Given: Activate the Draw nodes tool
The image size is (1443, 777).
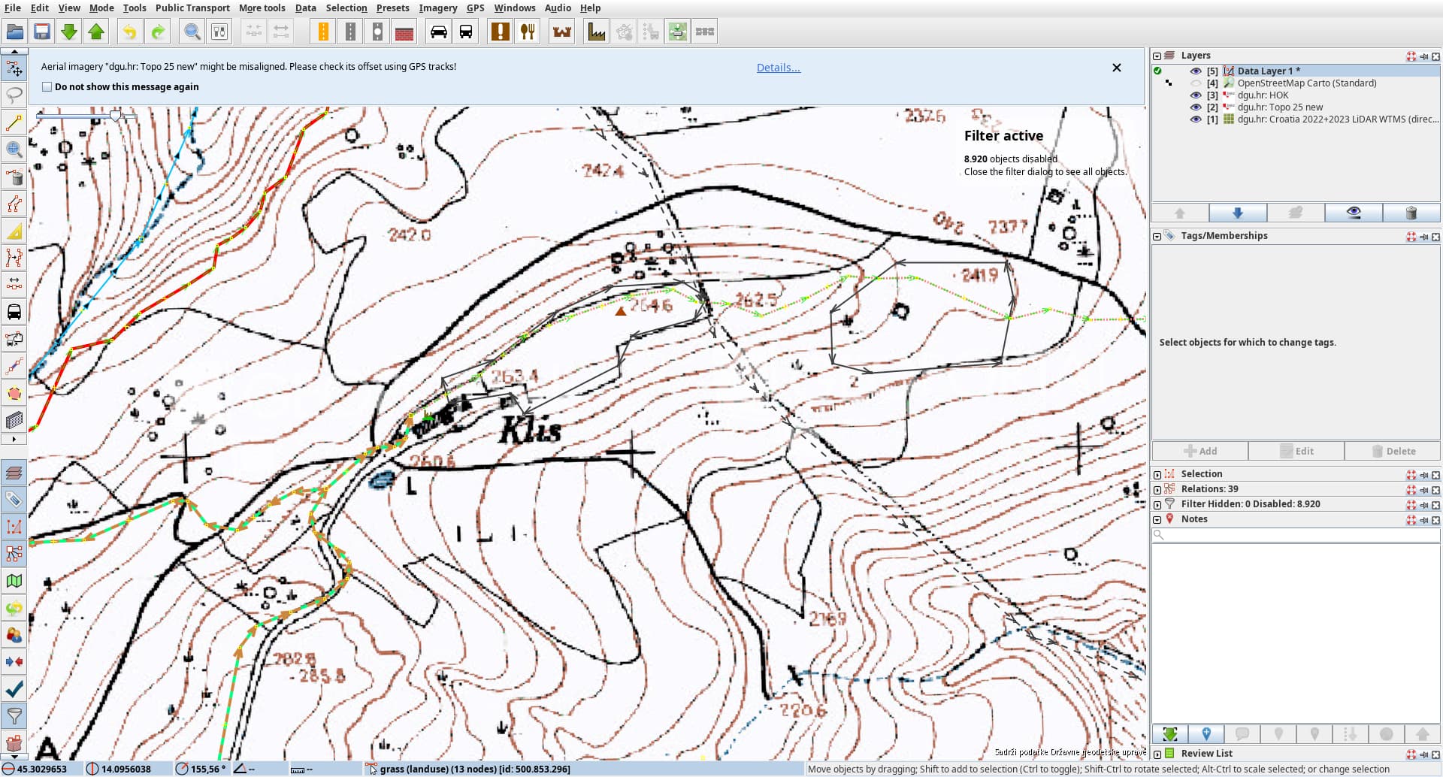Looking at the screenshot, I should [x=14, y=122].
